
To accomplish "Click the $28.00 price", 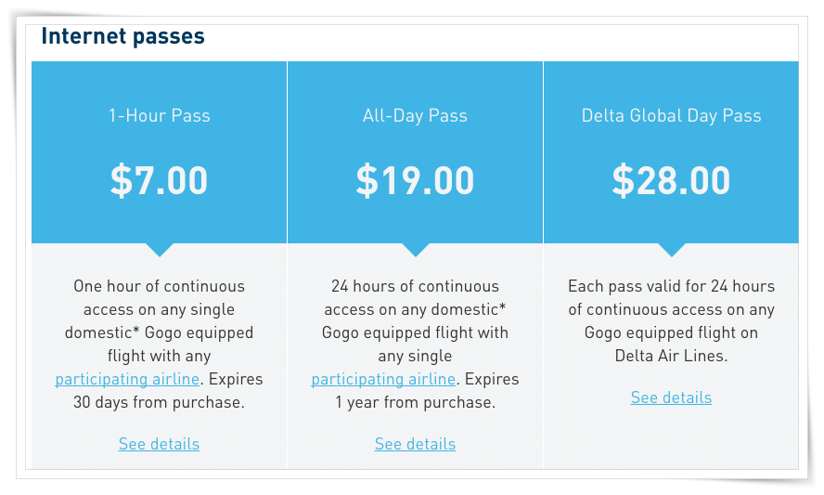I will tap(671, 180).
